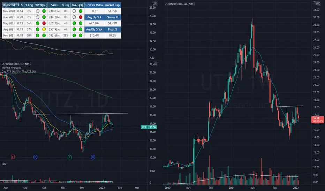
Task: Click the 'Nov 2021' reported date cell
Action: (9, 35)
